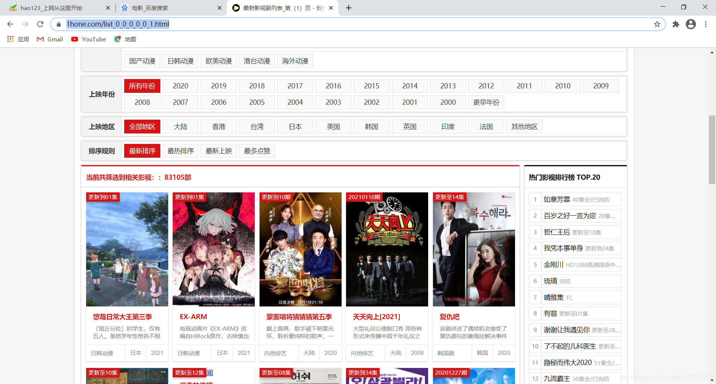Open 复仇吧 poster image
This screenshot has height=384, width=716.
click(x=474, y=249)
